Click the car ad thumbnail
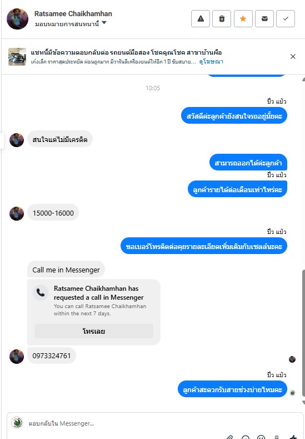The height and width of the screenshot is (439, 305). click(x=17, y=57)
